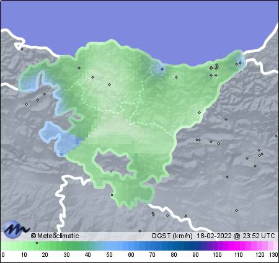Click the station marker directly above the 23:52 timestamp

pyautogui.click(x=236, y=210)
